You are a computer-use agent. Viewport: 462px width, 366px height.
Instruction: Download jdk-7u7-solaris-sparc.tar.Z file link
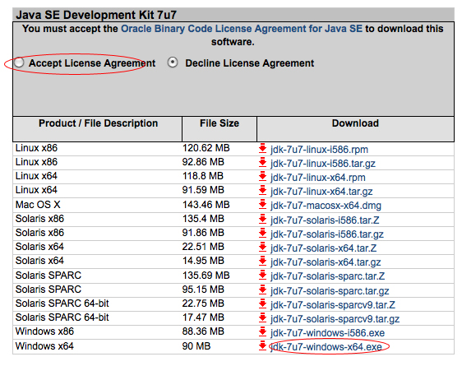[328, 276]
